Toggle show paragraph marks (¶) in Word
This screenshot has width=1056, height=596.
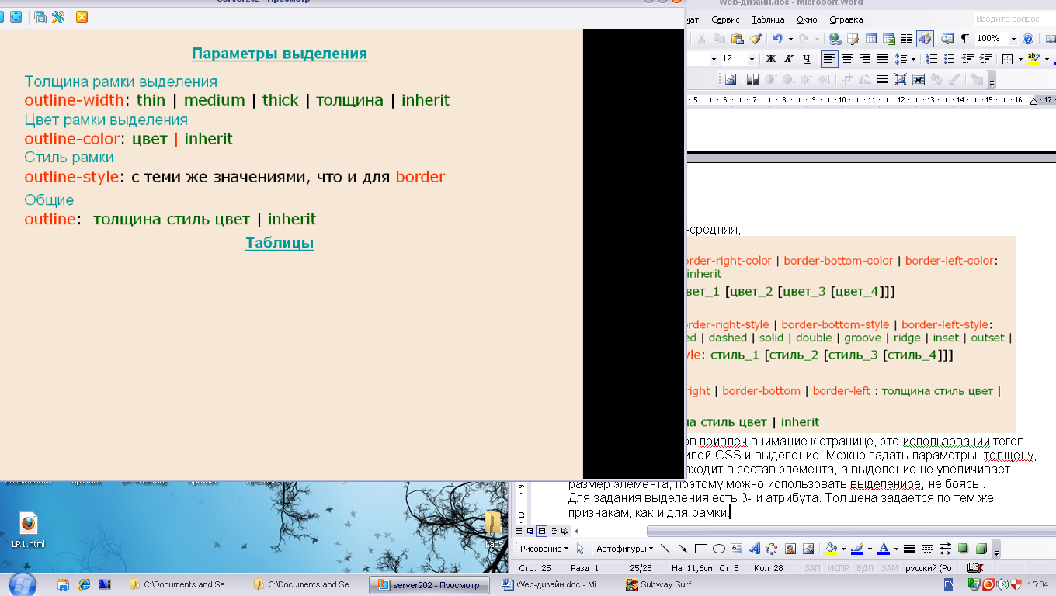click(965, 39)
